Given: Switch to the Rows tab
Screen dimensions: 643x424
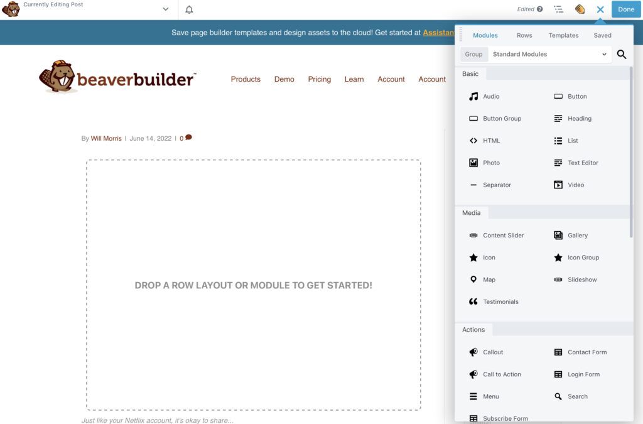Looking at the screenshot, I should point(524,35).
